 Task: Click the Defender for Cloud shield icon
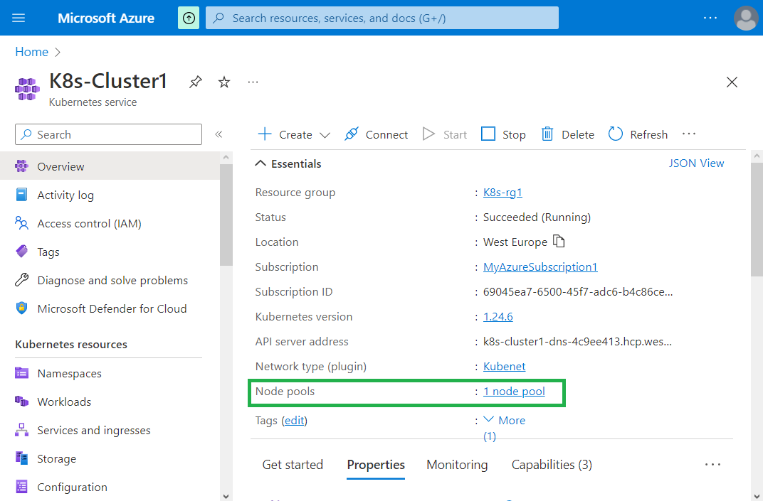pos(21,308)
